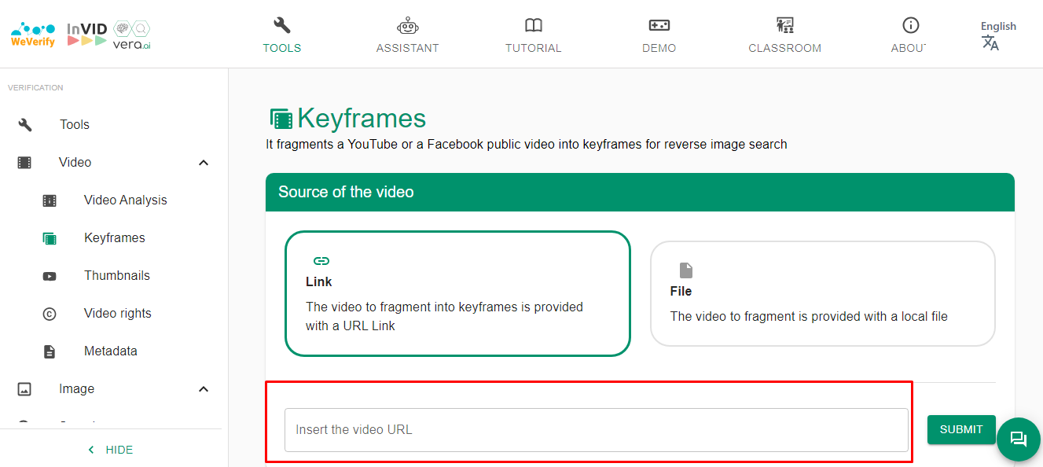Open the Tools wrench icon in top navigation
The width and height of the screenshot is (1043, 467).
282,25
